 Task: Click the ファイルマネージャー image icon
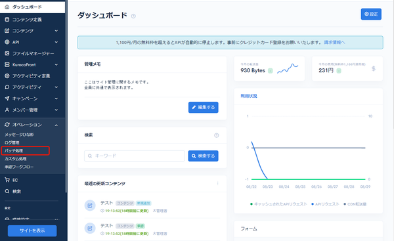tap(7, 53)
